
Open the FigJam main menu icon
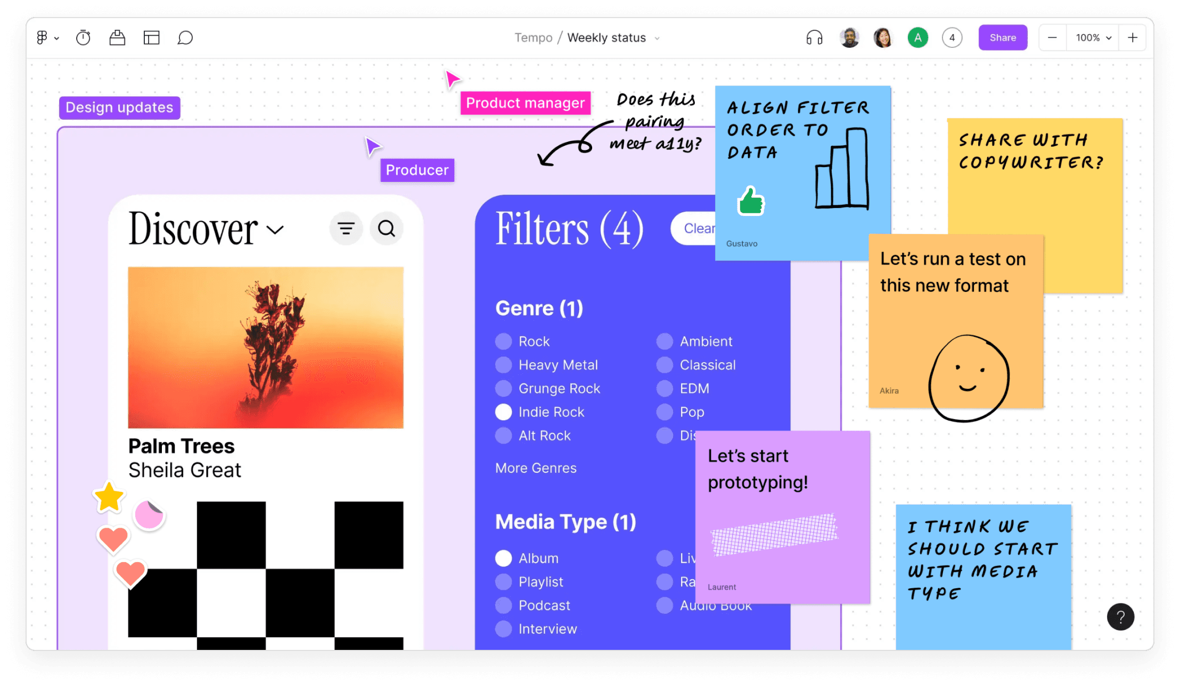43,38
